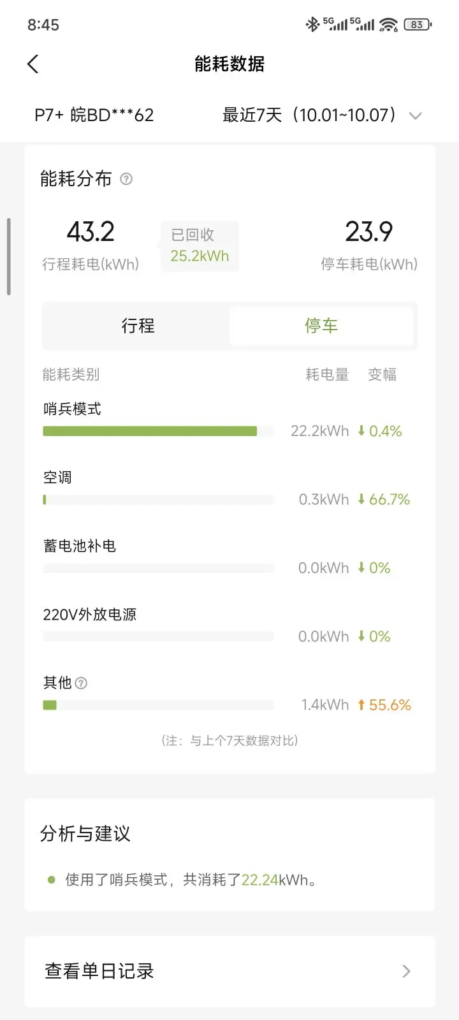Tap vehicle name P7+ 皖BD***62
Image resolution: width=459 pixels, height=1020 pixels.
94,115
